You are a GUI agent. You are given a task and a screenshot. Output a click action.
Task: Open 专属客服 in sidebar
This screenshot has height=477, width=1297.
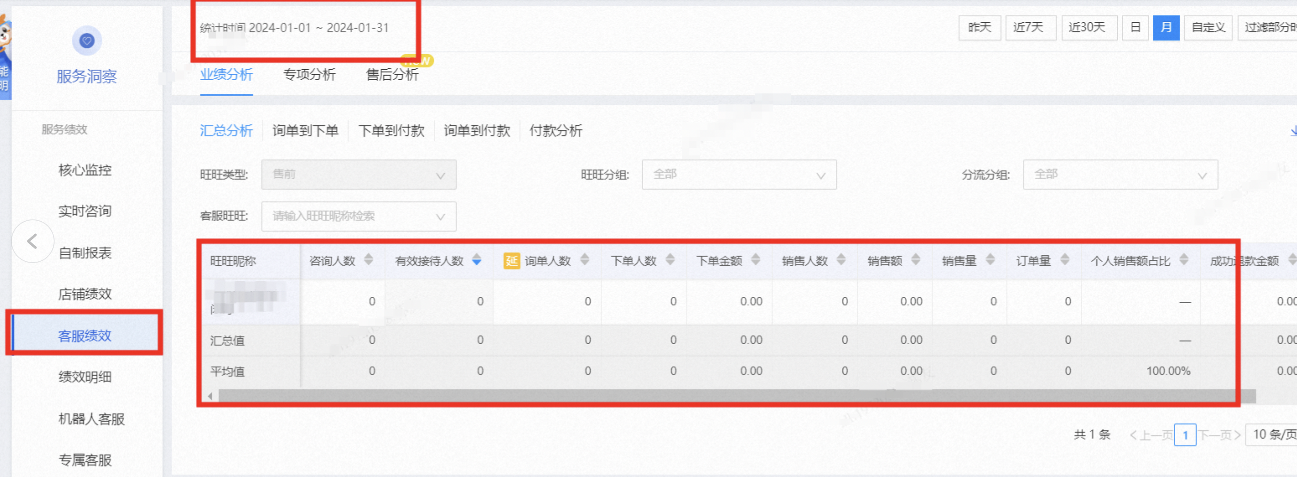pos(85,460)
